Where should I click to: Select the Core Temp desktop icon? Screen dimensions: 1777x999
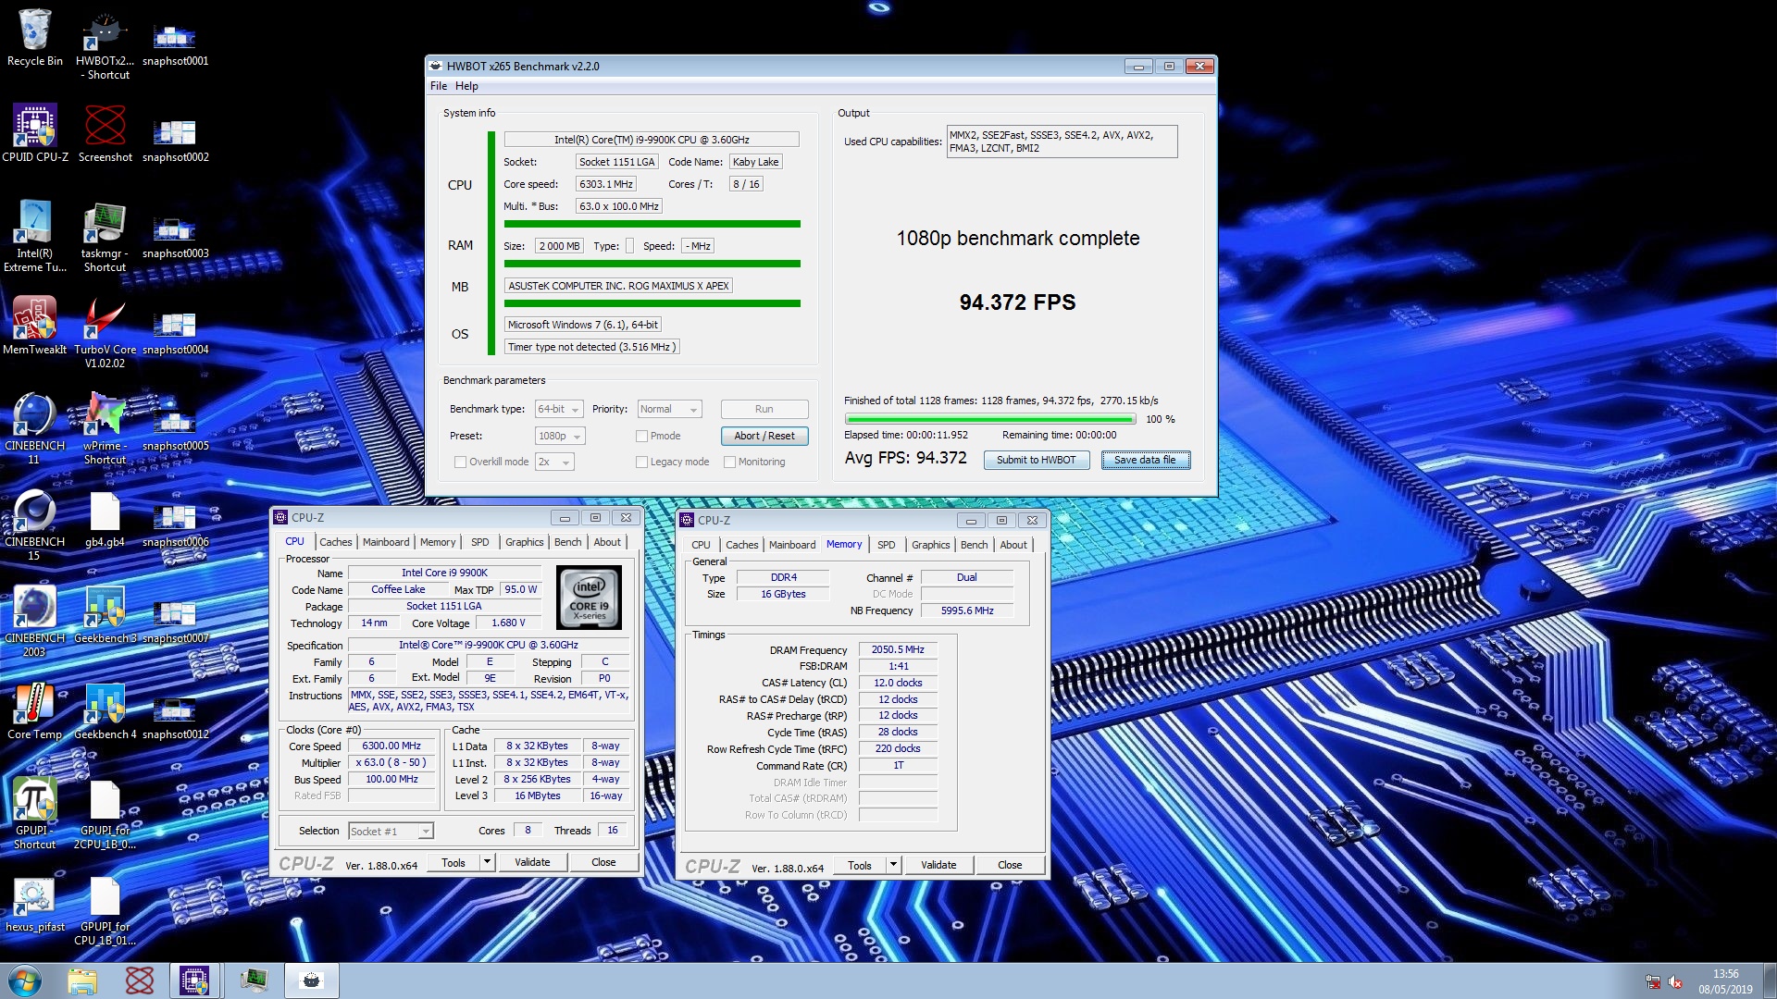(35, 711)
